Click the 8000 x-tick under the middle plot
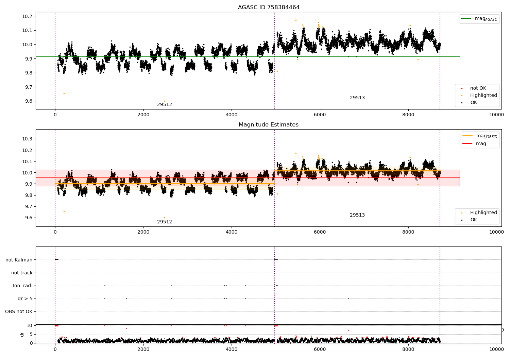The width and height of the screenshot is (510, 357). click(408, 232)
